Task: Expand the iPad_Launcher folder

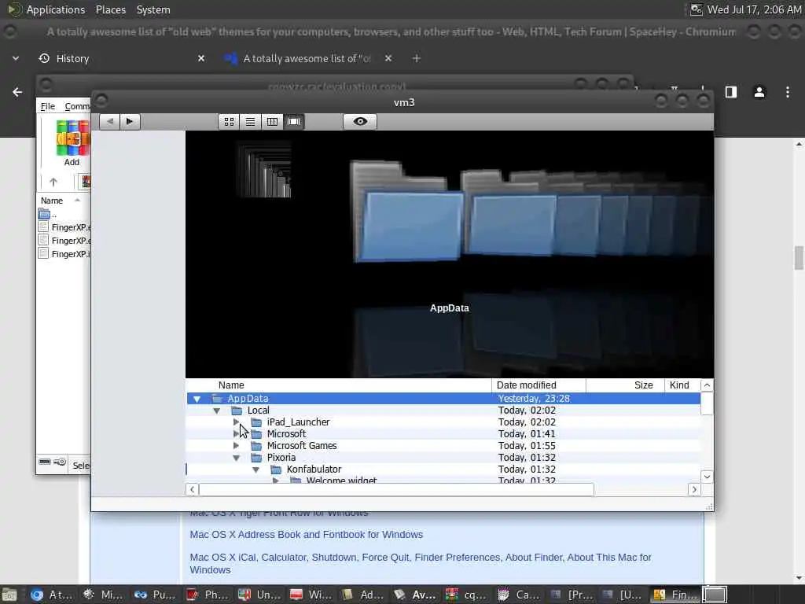Action: 236,422
